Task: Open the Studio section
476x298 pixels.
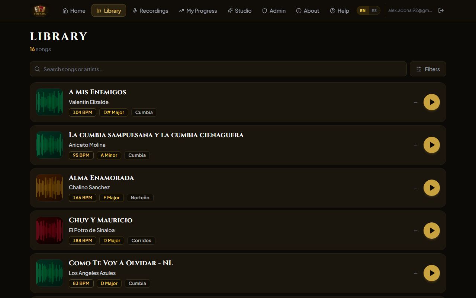Action: [239, 10]
